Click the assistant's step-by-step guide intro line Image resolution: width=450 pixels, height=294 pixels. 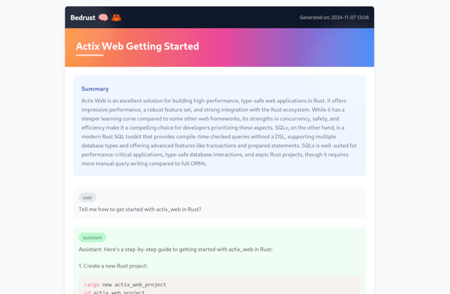(x=175, y=249)
